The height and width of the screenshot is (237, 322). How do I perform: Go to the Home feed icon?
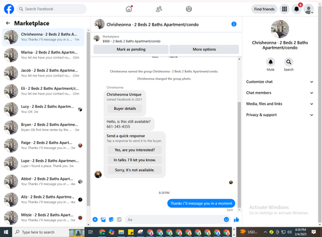point(129,9)
